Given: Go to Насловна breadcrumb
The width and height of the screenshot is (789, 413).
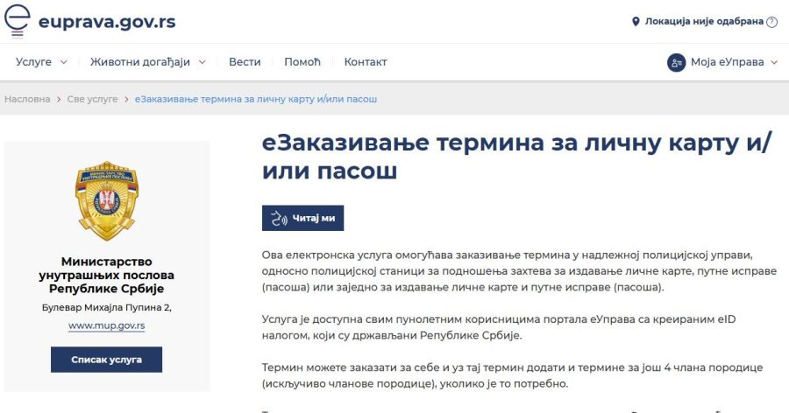Looking at the screenshot, I should tap(27, 99).
